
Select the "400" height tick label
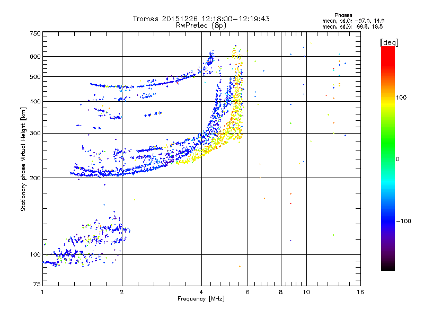point(35,102)
